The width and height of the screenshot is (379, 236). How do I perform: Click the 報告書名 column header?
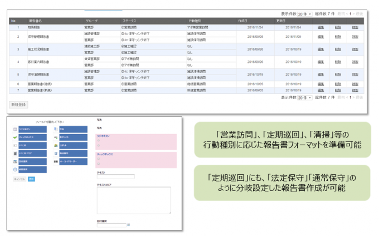tap(35, 21)
